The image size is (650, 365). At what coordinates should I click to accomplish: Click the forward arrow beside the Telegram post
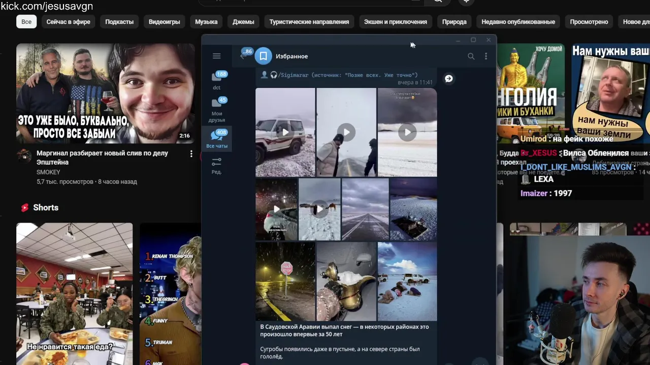(x=448, y=79)
